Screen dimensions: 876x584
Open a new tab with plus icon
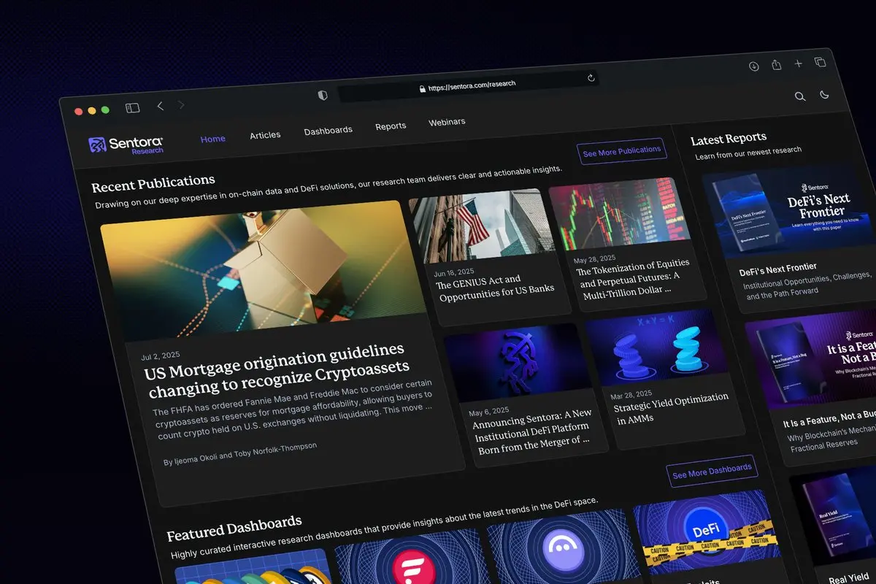click(x=799, y=64)
